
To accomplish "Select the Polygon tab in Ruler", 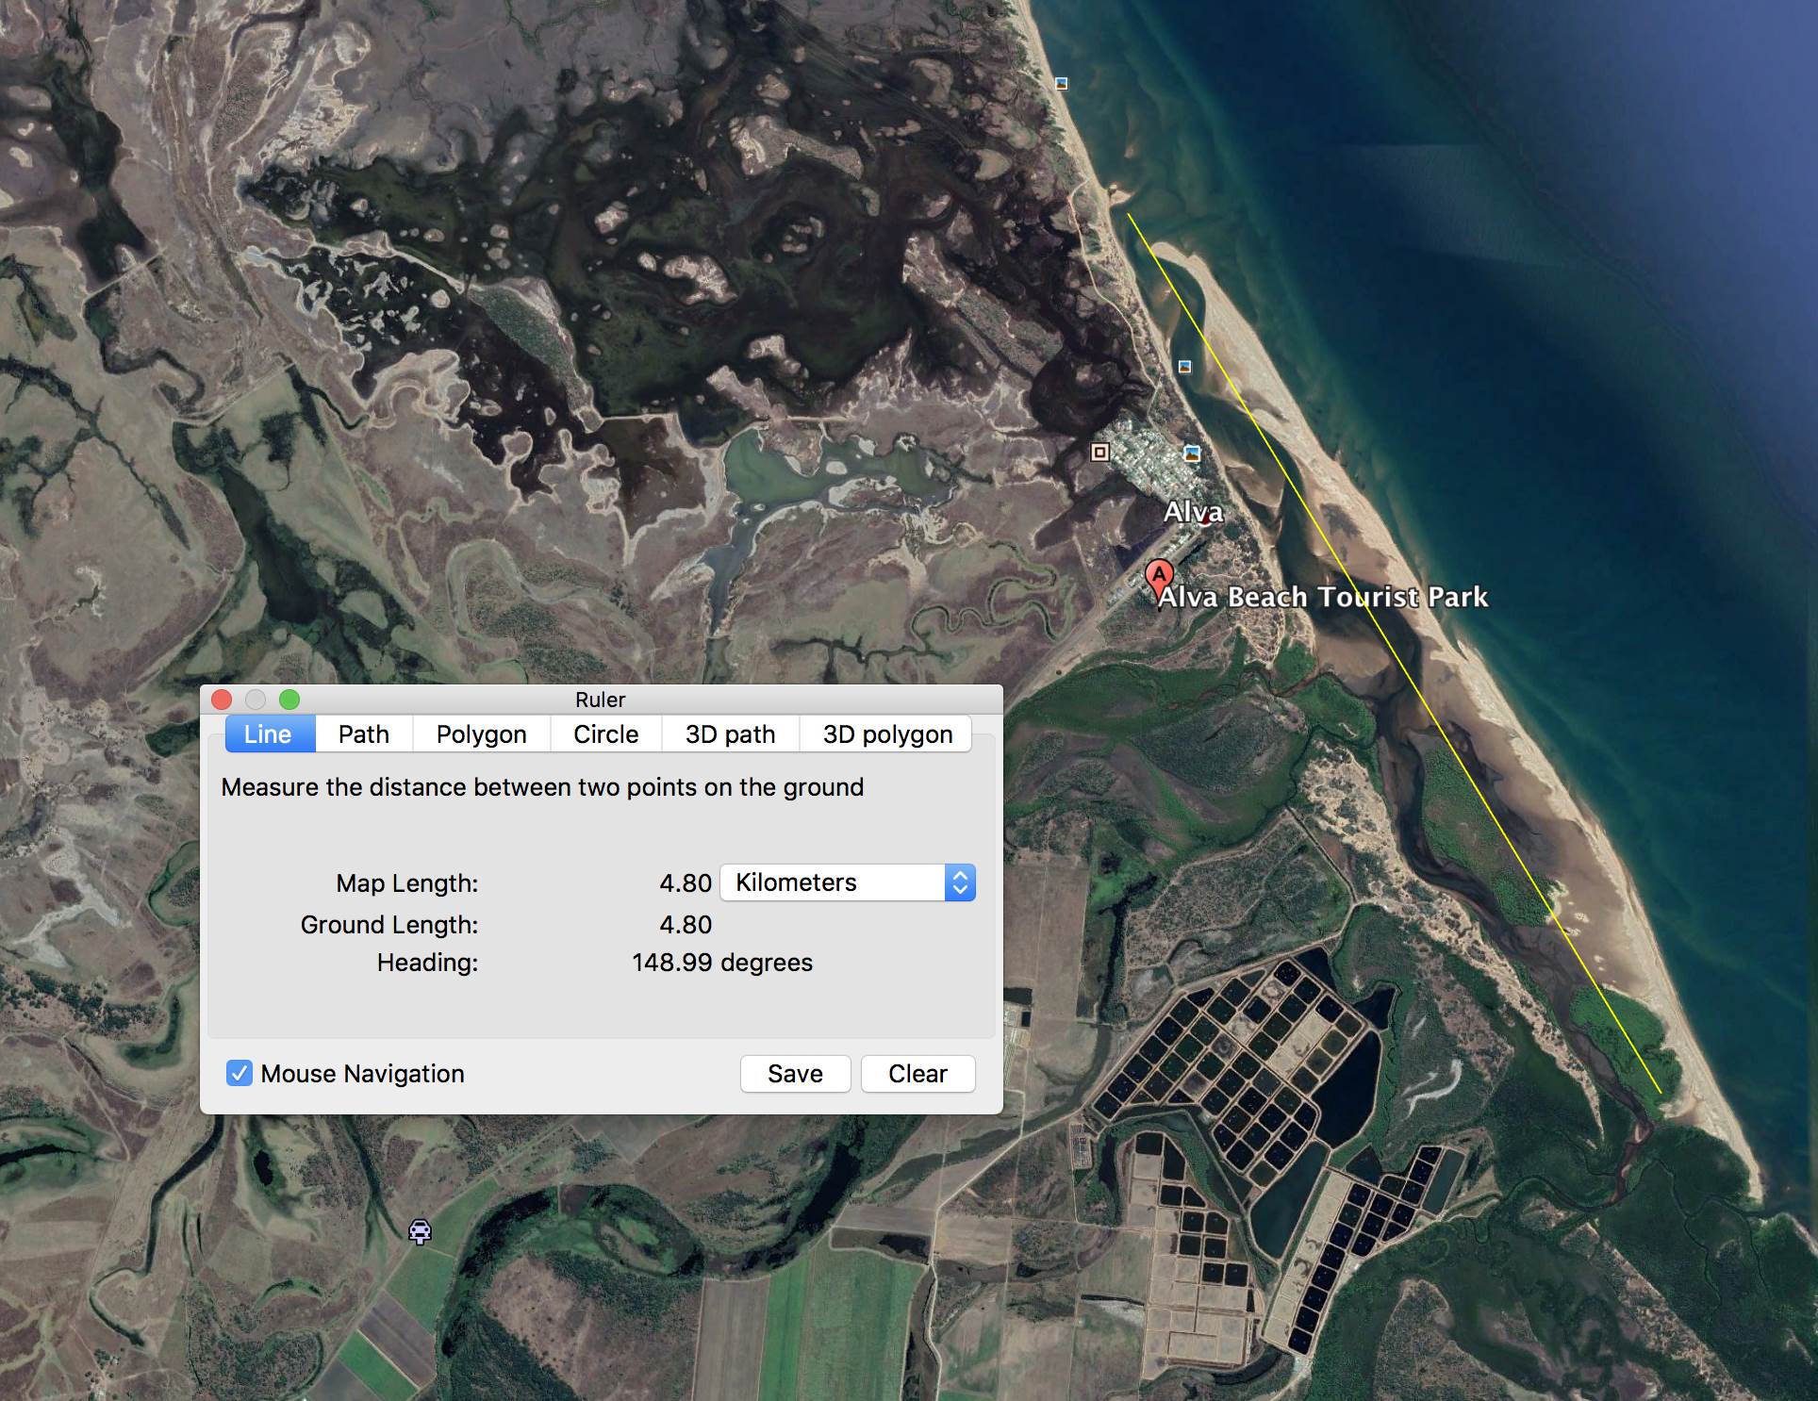I will click(481, 734).
